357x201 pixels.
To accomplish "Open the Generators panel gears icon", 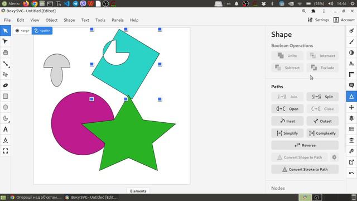I will click(351, 151).
